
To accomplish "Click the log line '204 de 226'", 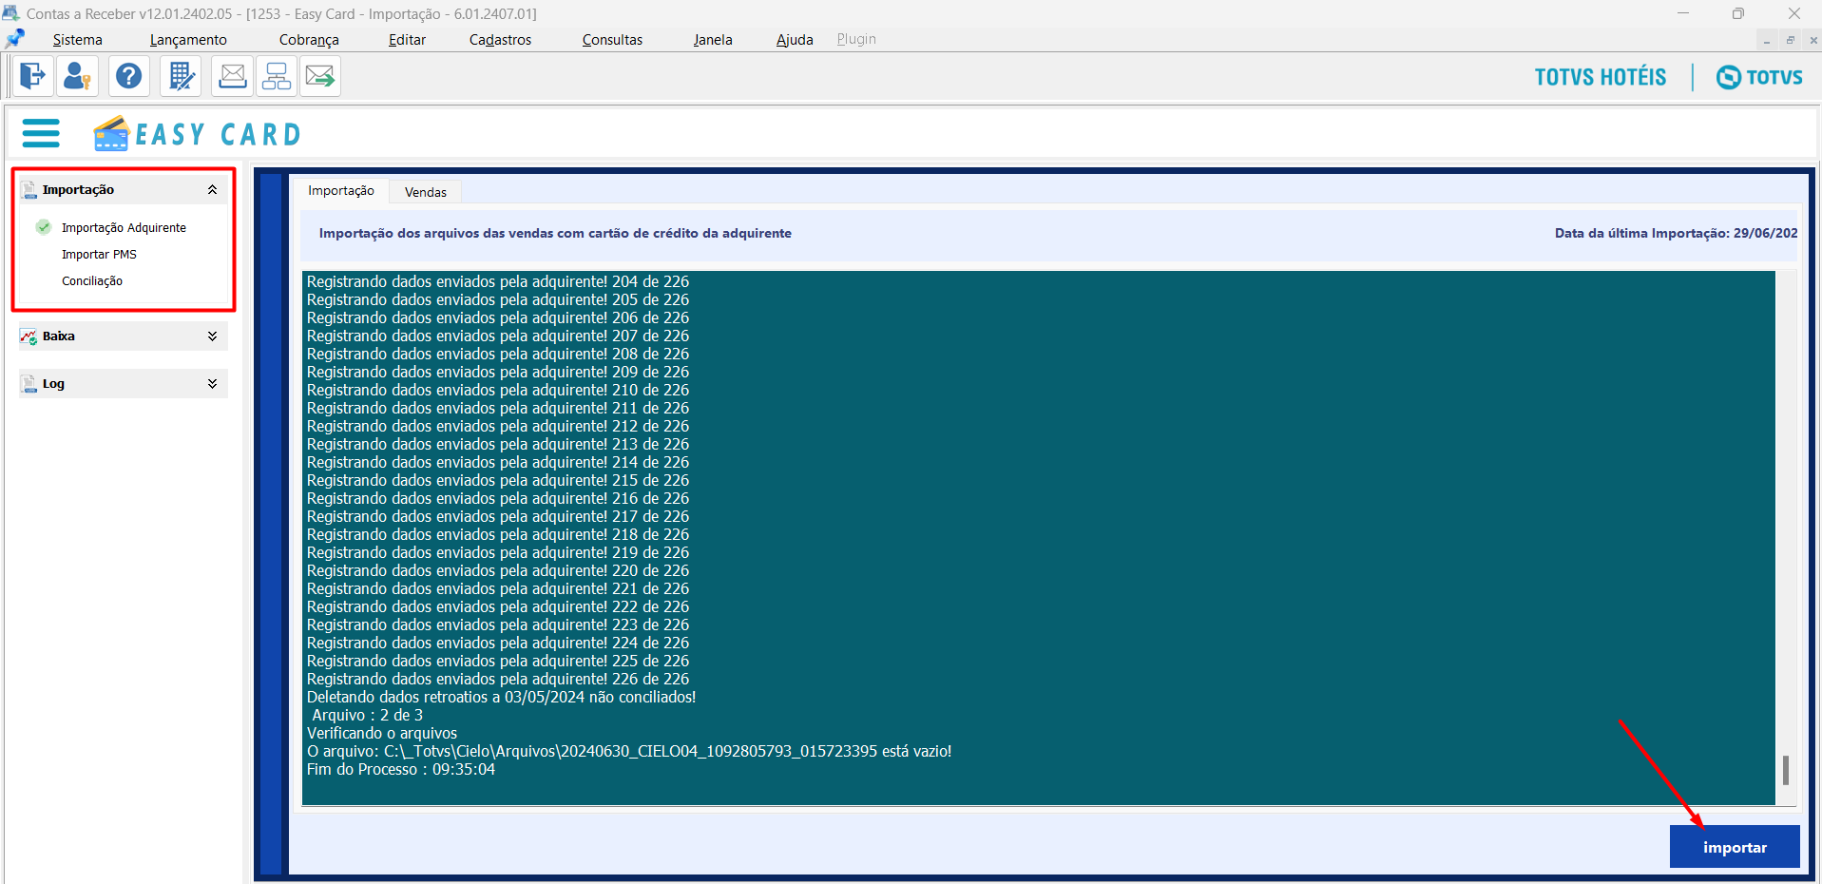I will [498, 282].
